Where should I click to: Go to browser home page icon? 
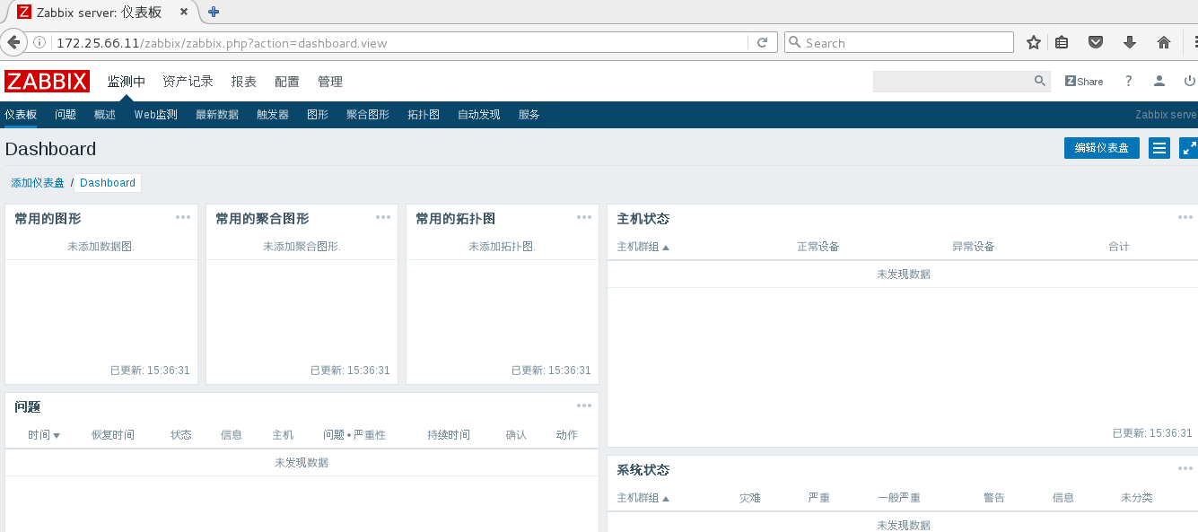pos(1164,42)
